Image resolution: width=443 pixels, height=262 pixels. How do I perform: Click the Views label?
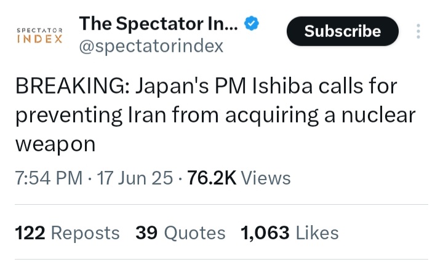pyautogui.click(x=266, y=178)
